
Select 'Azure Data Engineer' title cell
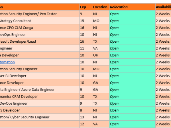(40, 90)
